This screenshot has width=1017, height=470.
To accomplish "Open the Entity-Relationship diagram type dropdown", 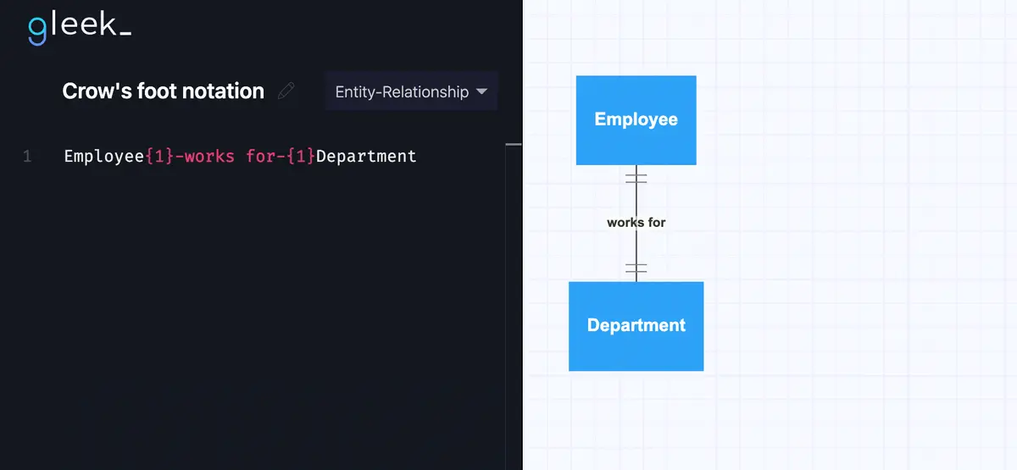I will pyautogui.click(x=411, y=91).
